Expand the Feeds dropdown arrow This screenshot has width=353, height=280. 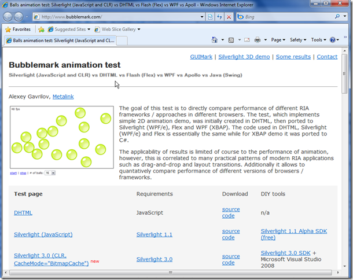pyautogui.click(x=240, y=40)
